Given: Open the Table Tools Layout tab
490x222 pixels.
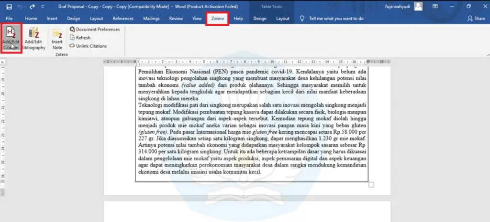Looking at the screenshot, I should [x=282, y=19].
